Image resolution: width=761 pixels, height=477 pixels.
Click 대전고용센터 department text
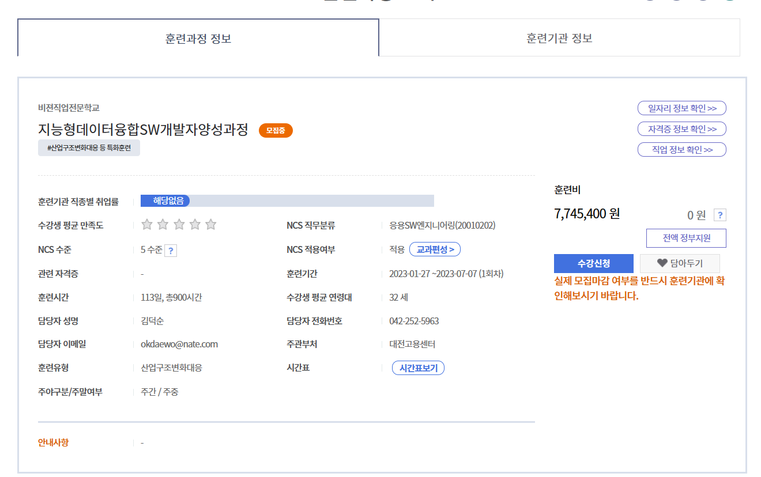pos(412,344)
